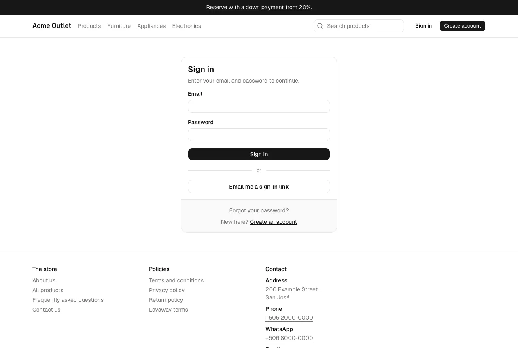Focus the Password input field
Viewport: 518px width, 348px height.
pyautogui.click(x=259, y=135)
